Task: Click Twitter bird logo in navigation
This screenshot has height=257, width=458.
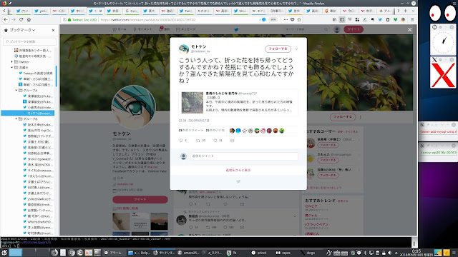Action: click(236, 29)
